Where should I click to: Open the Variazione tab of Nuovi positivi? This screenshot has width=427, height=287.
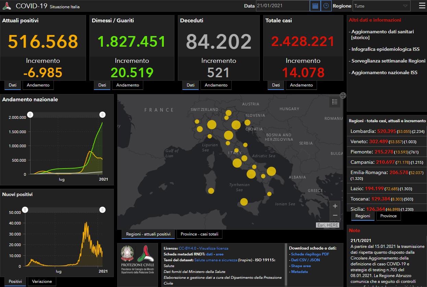pyautogui.click(x=42, y=282)
